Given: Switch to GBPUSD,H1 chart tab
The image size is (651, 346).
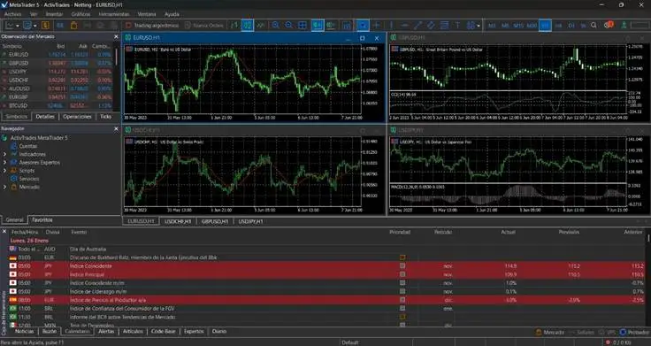Looking at the screenshot, I should [215, 221].
